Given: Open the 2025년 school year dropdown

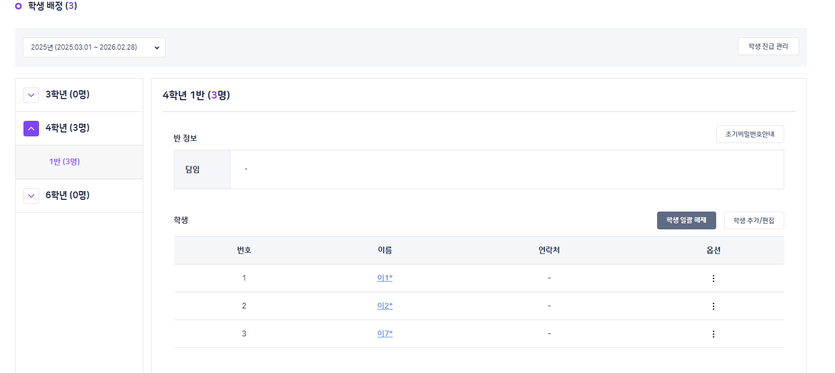Looking at the screenshot, I should point(94,47).
